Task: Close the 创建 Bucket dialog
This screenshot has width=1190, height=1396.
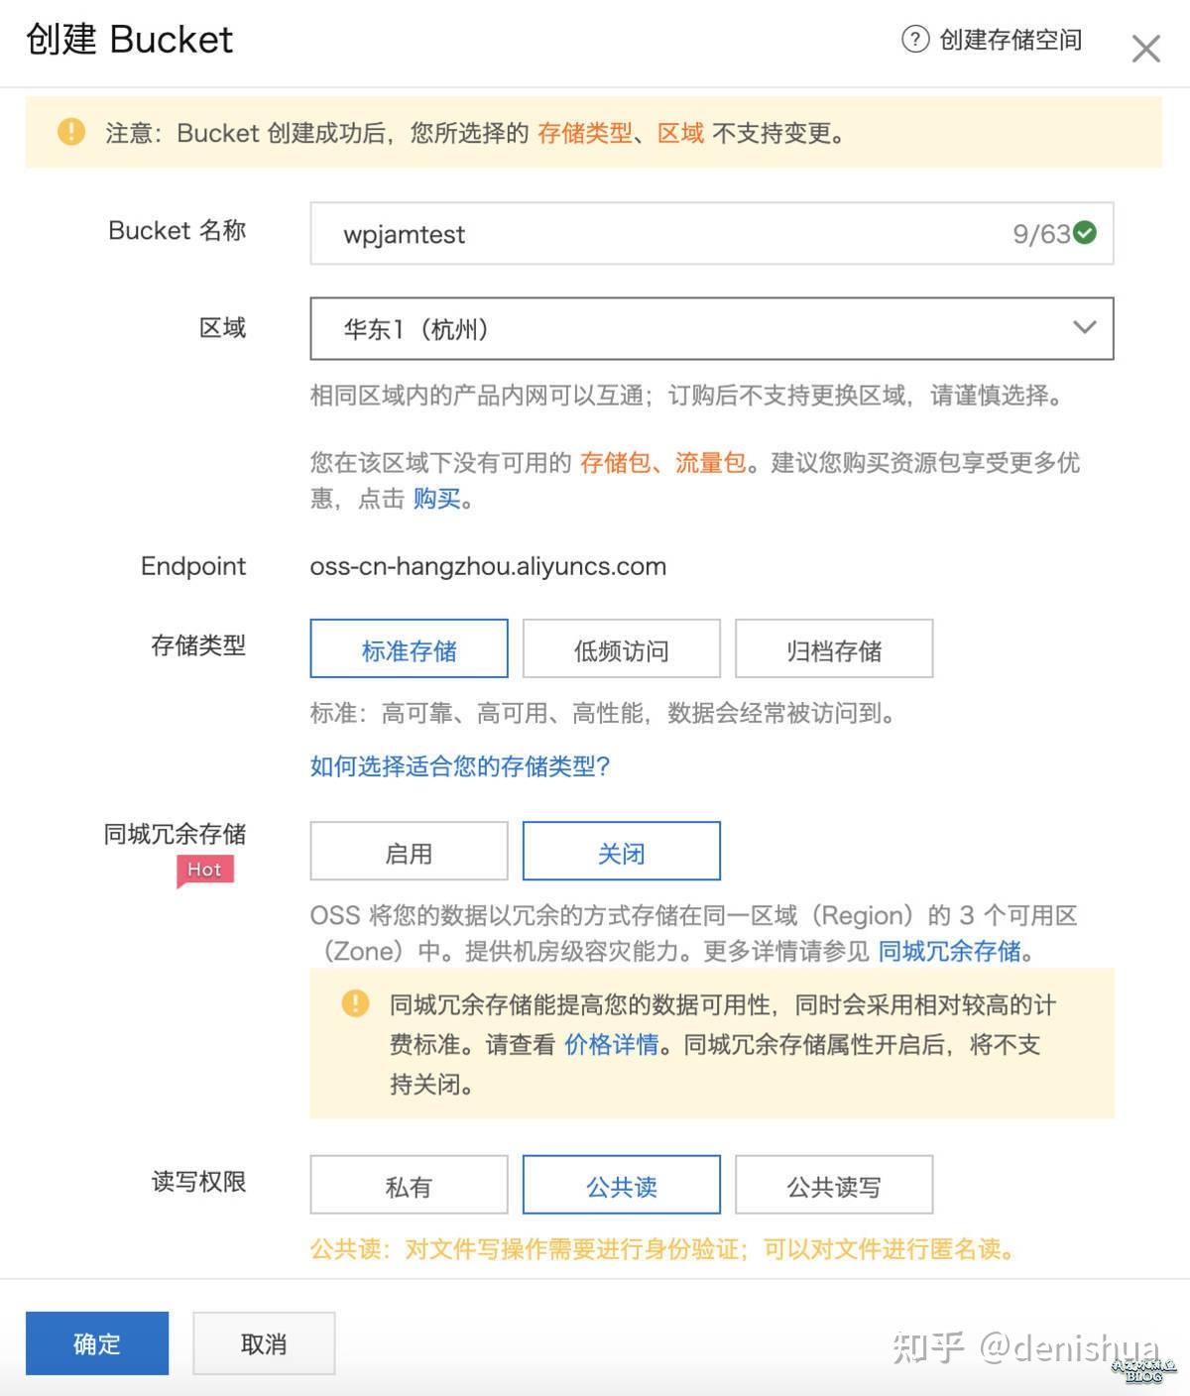Action: 1145,48
